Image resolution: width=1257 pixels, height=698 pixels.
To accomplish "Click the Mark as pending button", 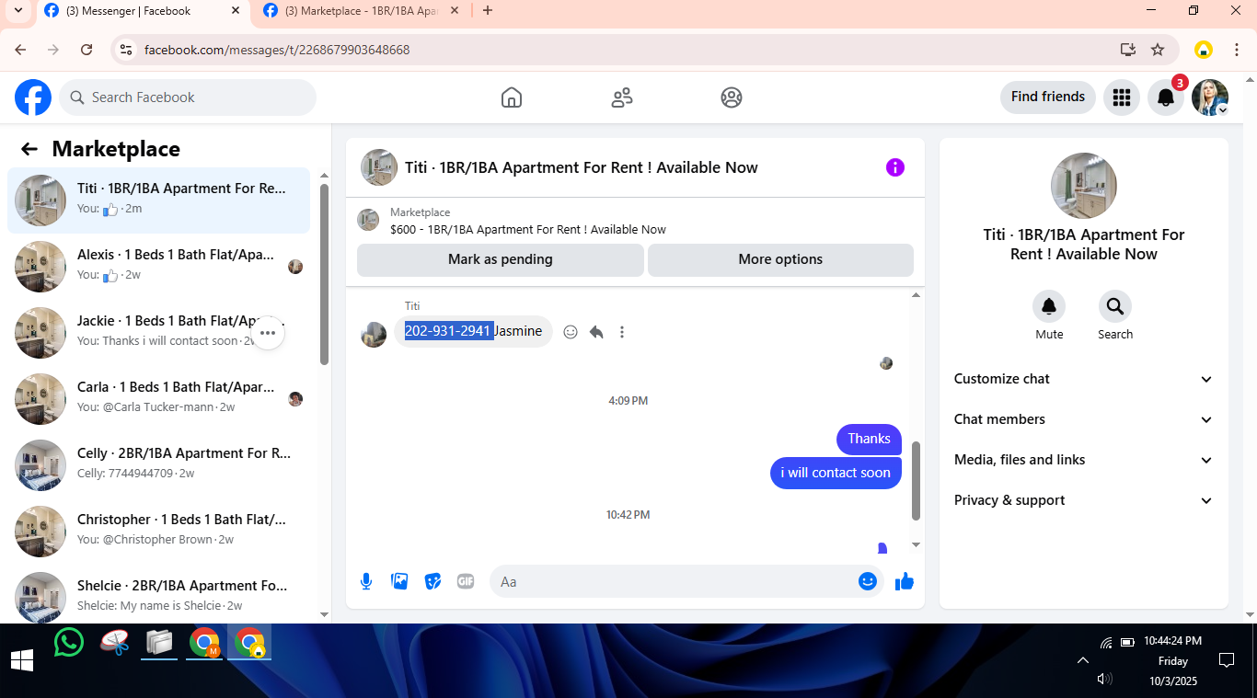I will click(501, 259).
